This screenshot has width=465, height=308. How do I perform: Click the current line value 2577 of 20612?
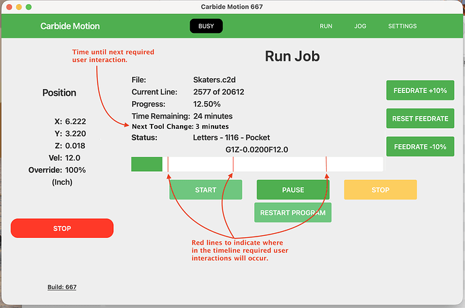point(218,92)
